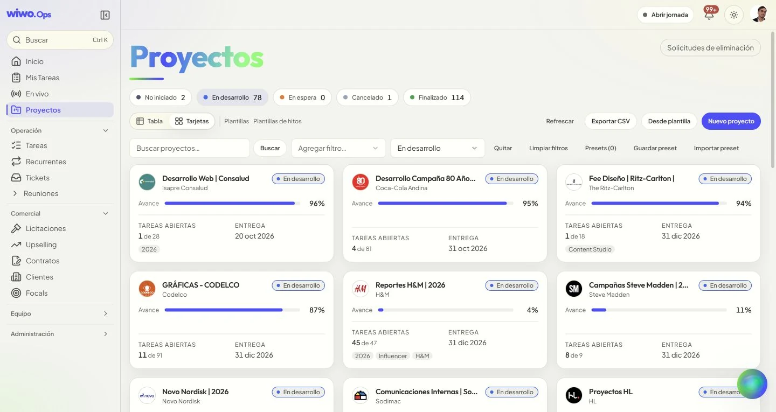Click the Mis Tareas clipboard icon
The height and width of the screenshot is (412, 776).
tap(16, 78)
